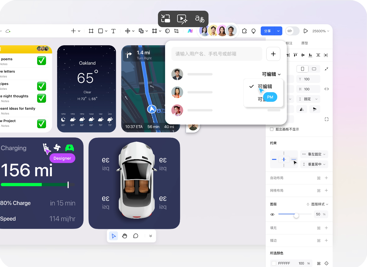This screenshot has height=267, width=367.
Task: Open the comment tool
Action: coord(136,236)
